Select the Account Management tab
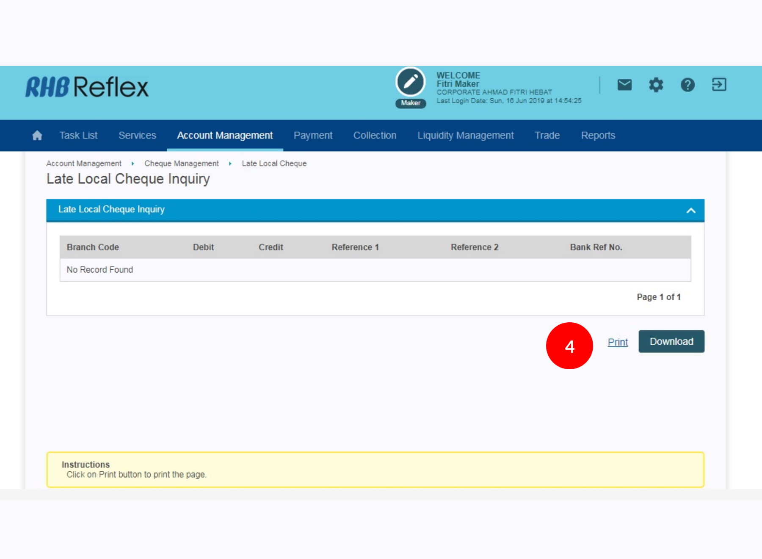The width and height of the screenshot is (762, 559). click(225, 136)
